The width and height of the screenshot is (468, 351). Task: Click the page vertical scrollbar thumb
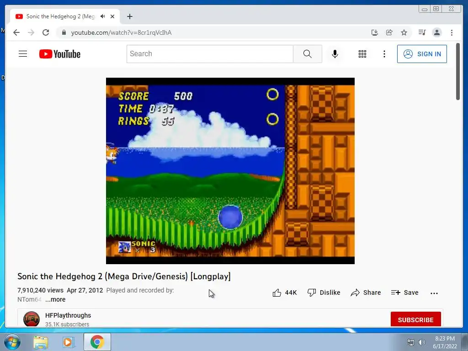pyautogui.click(x=458, y=72)
